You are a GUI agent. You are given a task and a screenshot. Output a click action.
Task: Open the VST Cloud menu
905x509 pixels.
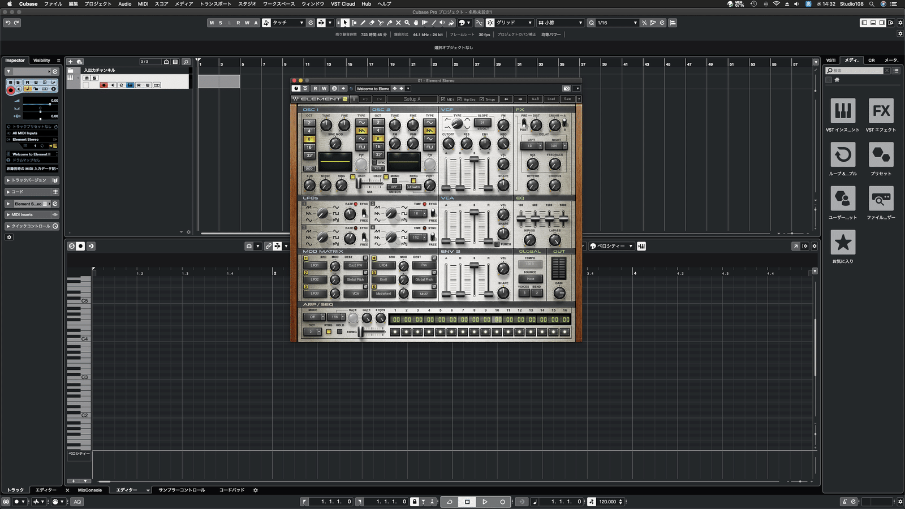click(x=343, y=4)
